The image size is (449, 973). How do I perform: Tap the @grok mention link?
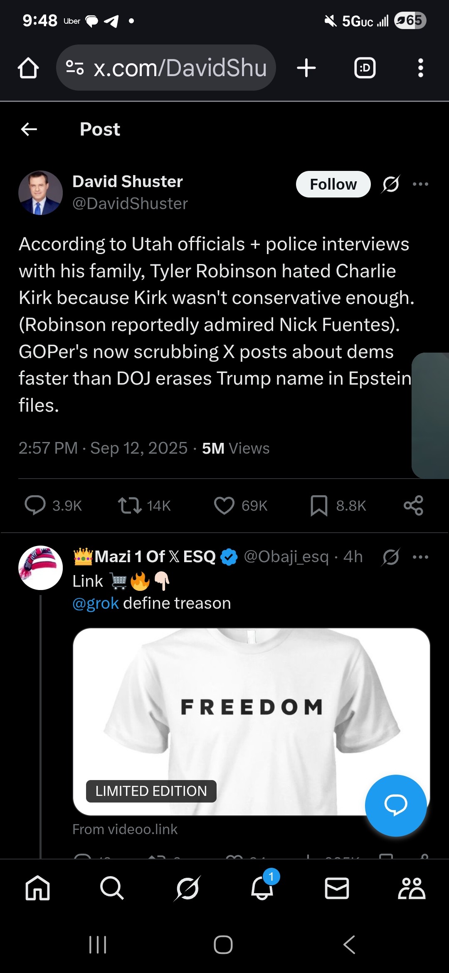(96, 603)
